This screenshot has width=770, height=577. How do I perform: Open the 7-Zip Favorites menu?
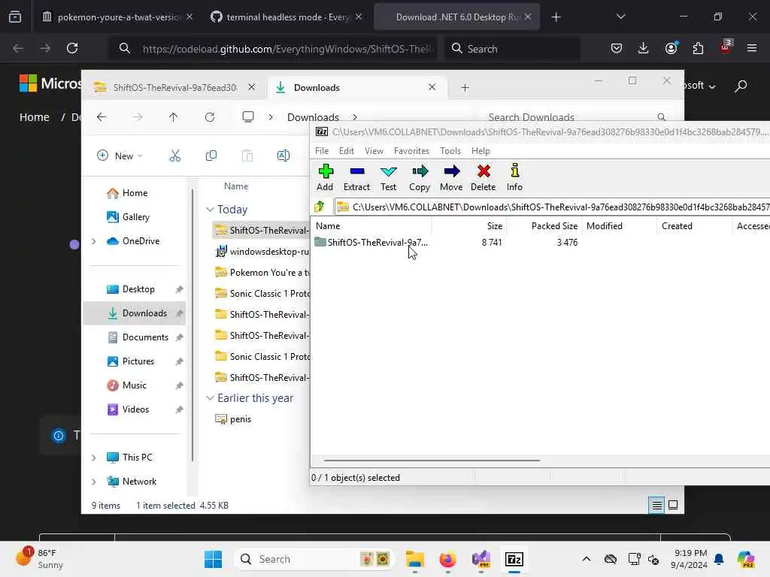[x=411, y=150]
